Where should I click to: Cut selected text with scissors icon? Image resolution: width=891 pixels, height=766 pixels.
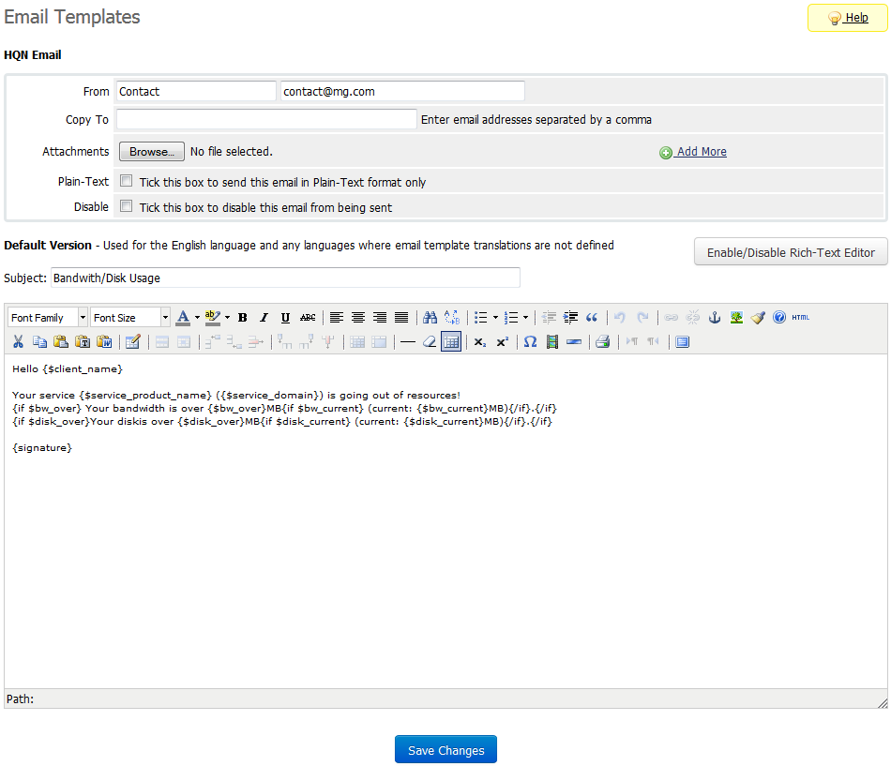point(18,342)
